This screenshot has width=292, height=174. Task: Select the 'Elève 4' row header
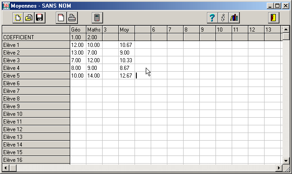click(x=36, y=68)
